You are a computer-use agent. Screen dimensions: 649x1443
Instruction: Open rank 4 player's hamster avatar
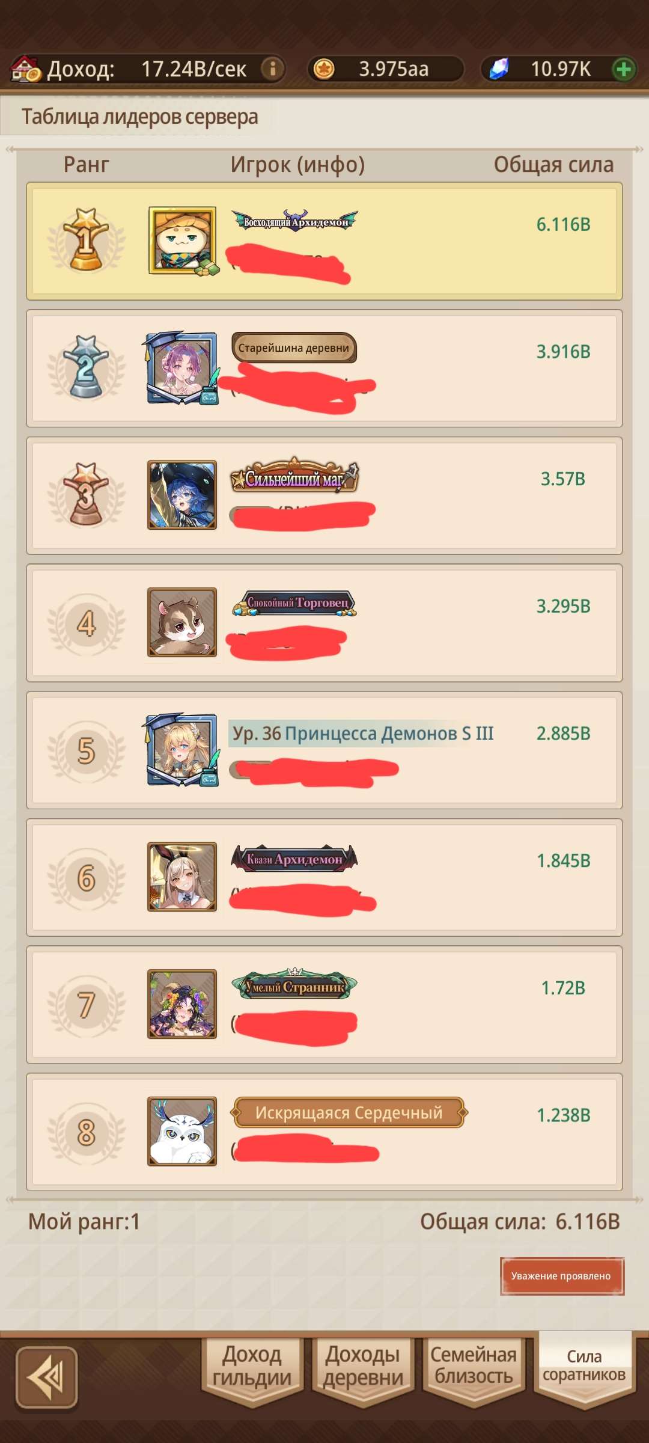pos(182,622)
